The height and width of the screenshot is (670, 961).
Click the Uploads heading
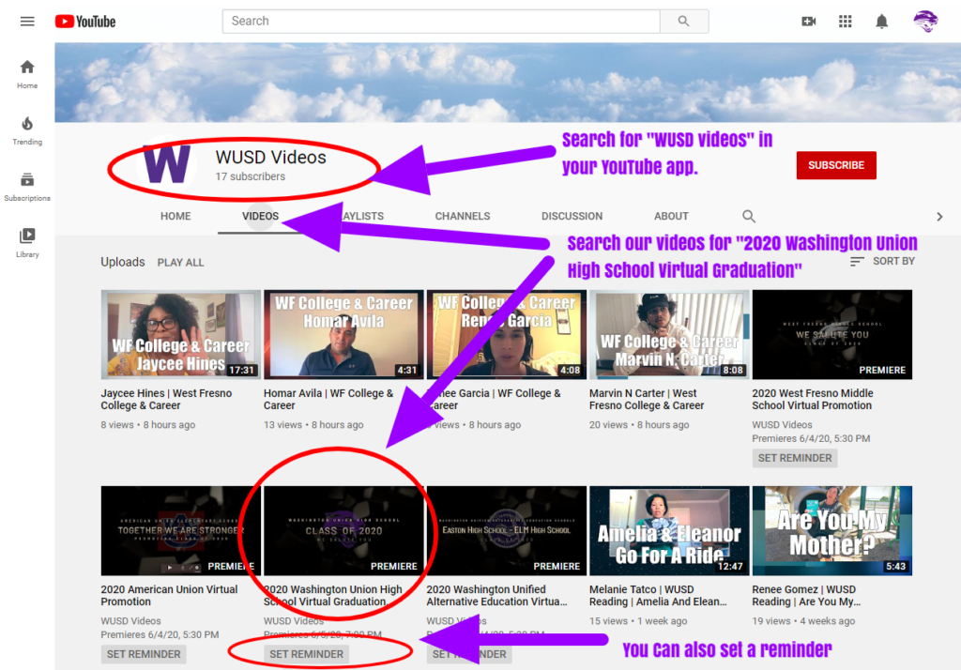[x=123, y=262]
